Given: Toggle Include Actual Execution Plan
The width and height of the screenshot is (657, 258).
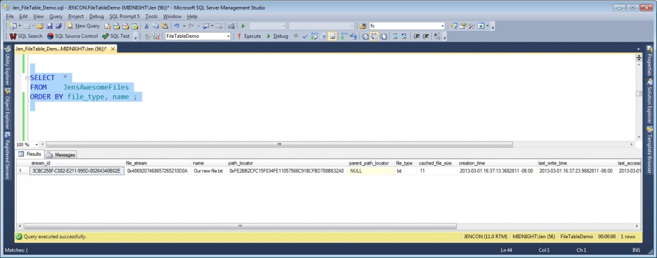Looking at the screenshot, I should pos(344,36).
